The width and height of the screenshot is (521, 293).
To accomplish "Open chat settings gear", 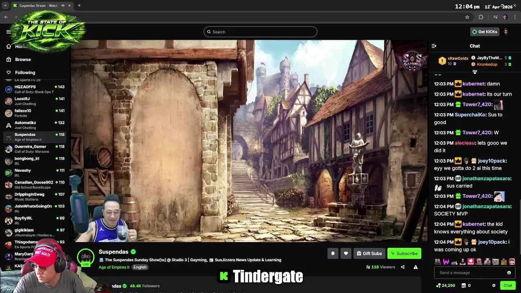I will pos(494,286).
